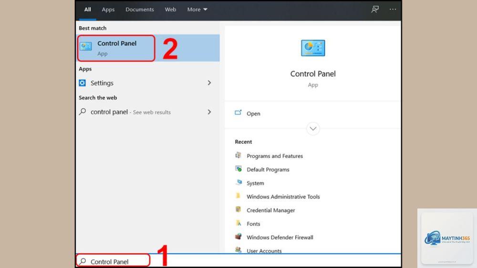Click the Windows Defender Firewall icon

(x=238, y=237)
